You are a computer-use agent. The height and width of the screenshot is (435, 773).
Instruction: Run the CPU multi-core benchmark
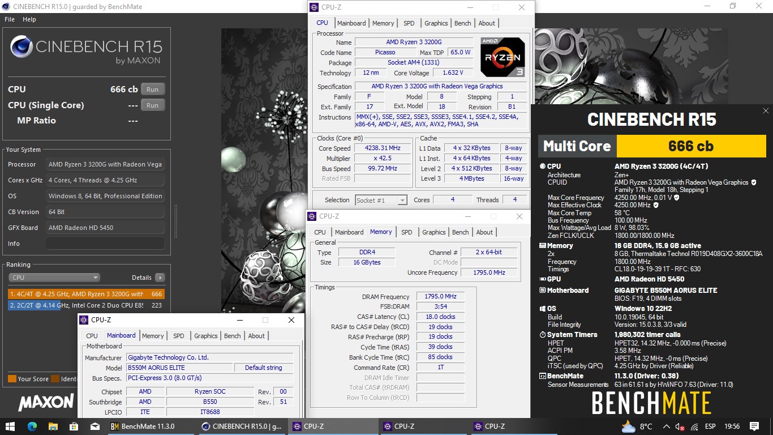[x=153, y=89]
